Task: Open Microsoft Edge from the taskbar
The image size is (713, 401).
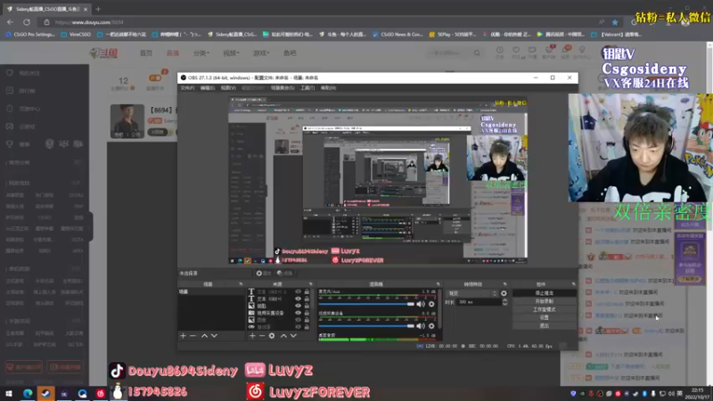Action: 28,393
